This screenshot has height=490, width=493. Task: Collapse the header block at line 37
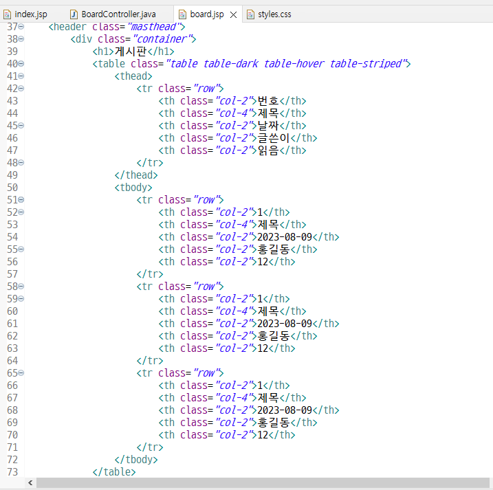tap(21, 27)
